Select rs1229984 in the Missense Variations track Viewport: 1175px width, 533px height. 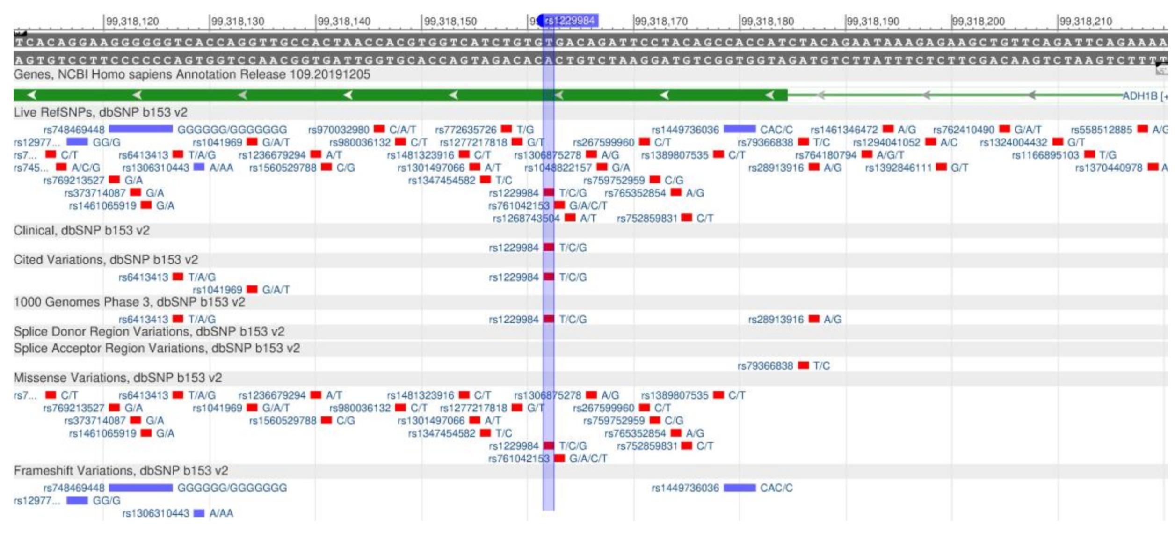coord(538,446)
